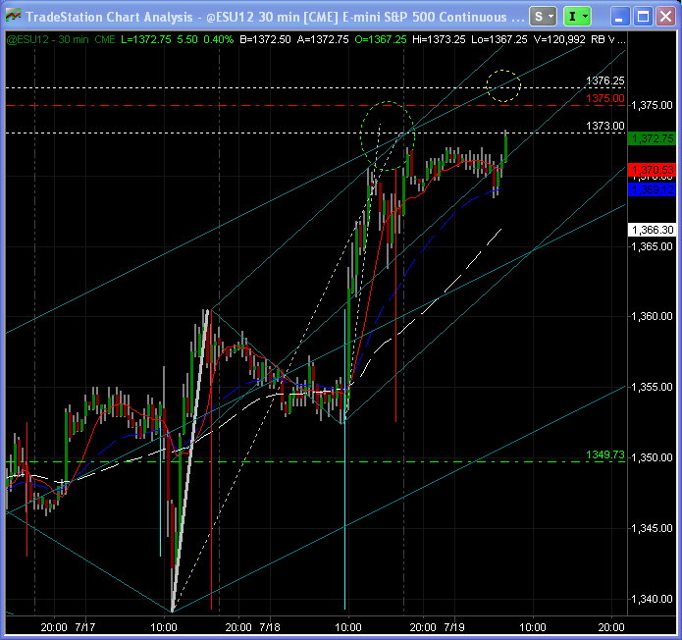Minimize the Chart Analysis window
This screenshot has width=682, height=640.
619,17
